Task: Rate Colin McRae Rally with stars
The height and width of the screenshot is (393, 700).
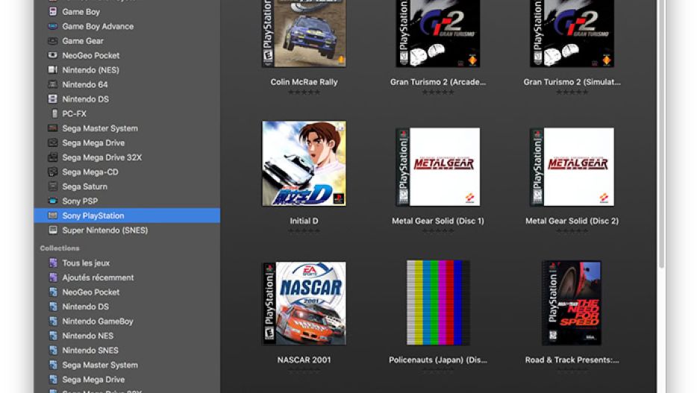Action: click(304, 92)
